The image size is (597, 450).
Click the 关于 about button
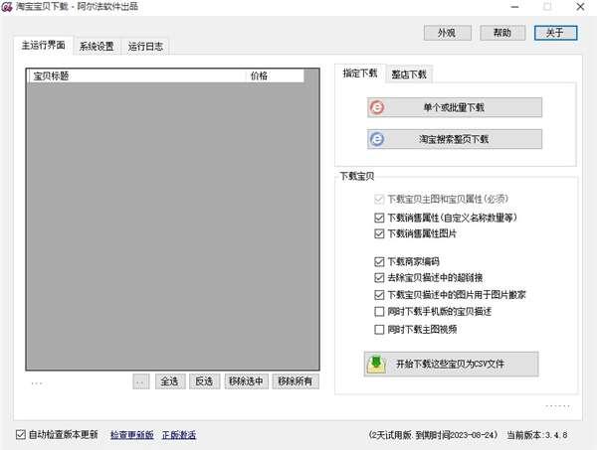(555, 33)
